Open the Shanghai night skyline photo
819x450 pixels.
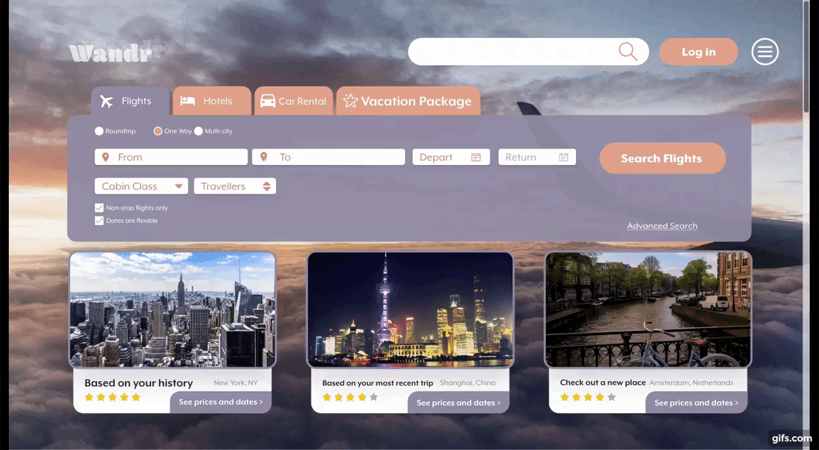click(411, 310)
